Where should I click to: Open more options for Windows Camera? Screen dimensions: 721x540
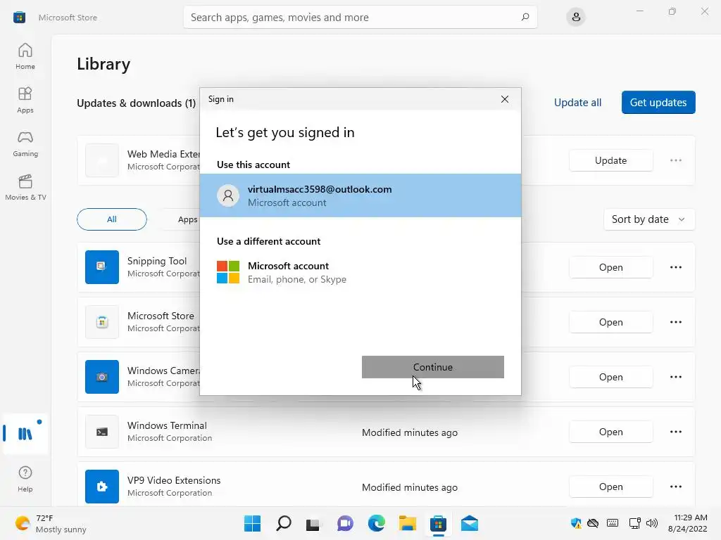676,377
